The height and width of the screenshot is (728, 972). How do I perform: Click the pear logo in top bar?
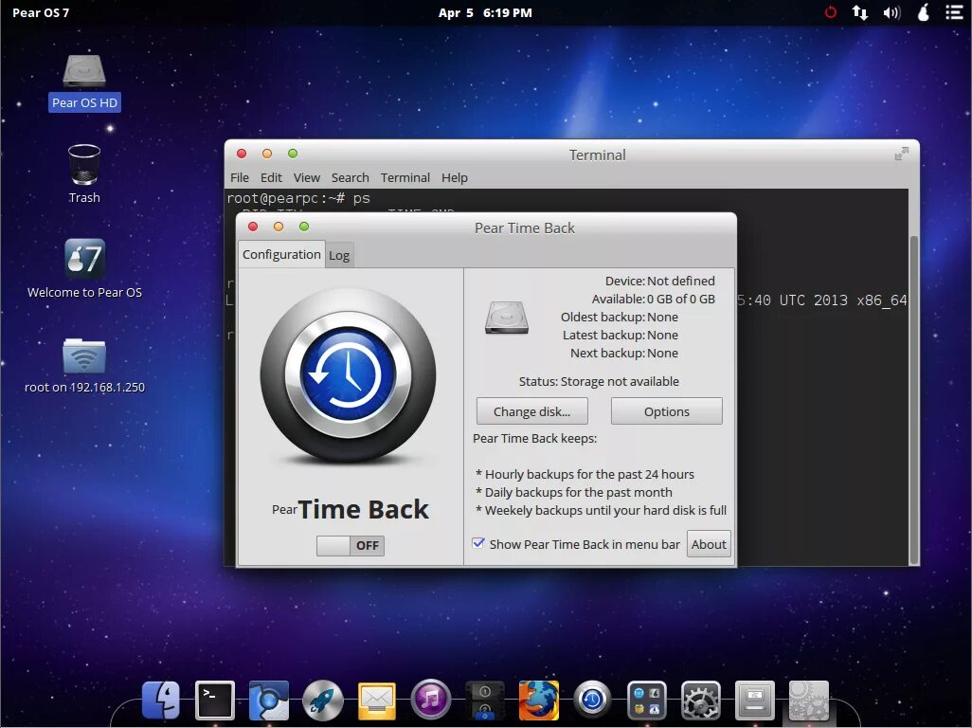pos(924,12)
